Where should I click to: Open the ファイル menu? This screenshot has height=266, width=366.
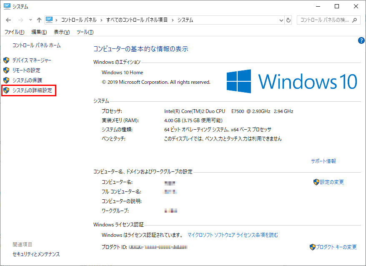(x=15, y=32)
